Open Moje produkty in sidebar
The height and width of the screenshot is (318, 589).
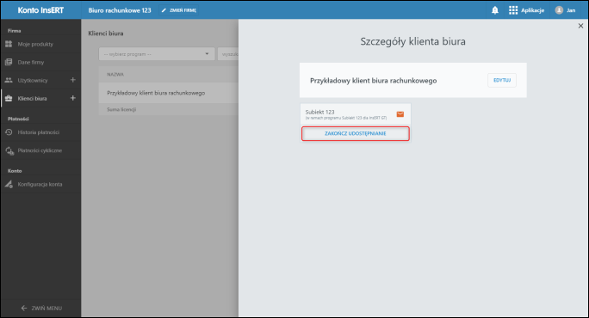coord(40,44)
